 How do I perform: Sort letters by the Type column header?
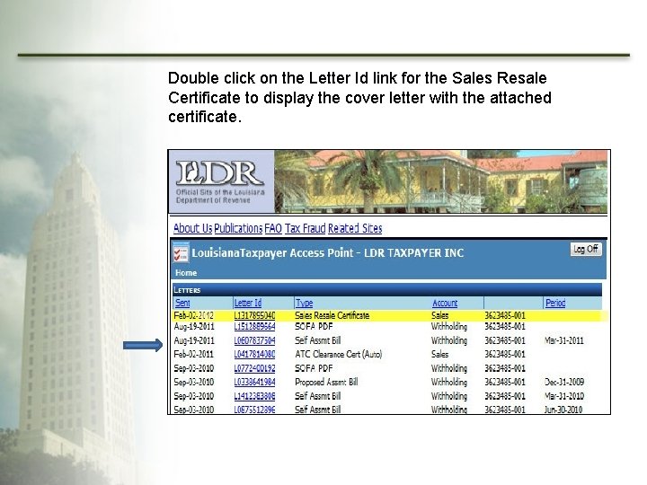[304, 303]
